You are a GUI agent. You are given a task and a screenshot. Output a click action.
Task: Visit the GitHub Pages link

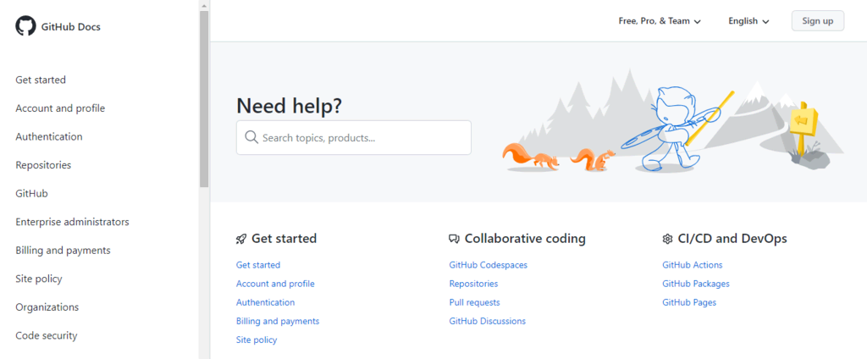pos(689,302)
